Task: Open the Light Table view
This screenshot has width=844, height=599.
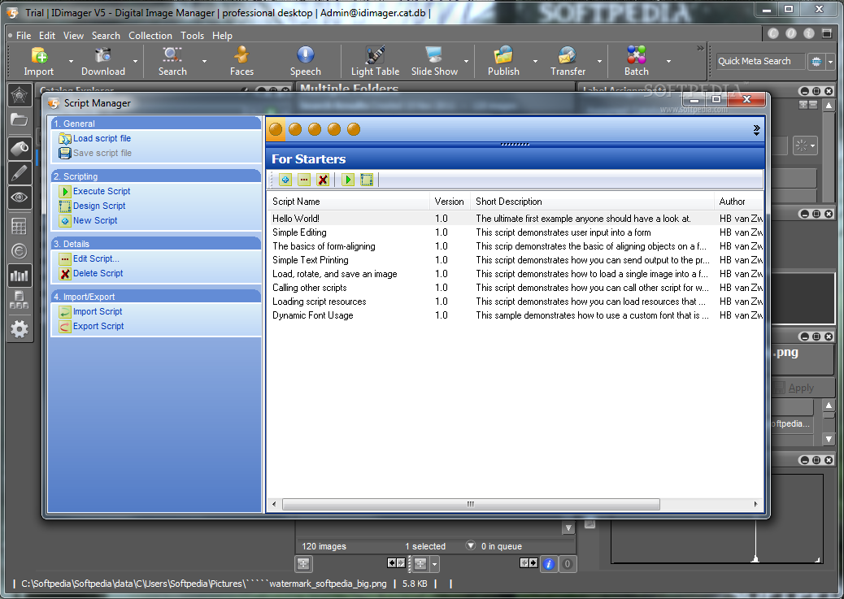Action: coord(375,61)
